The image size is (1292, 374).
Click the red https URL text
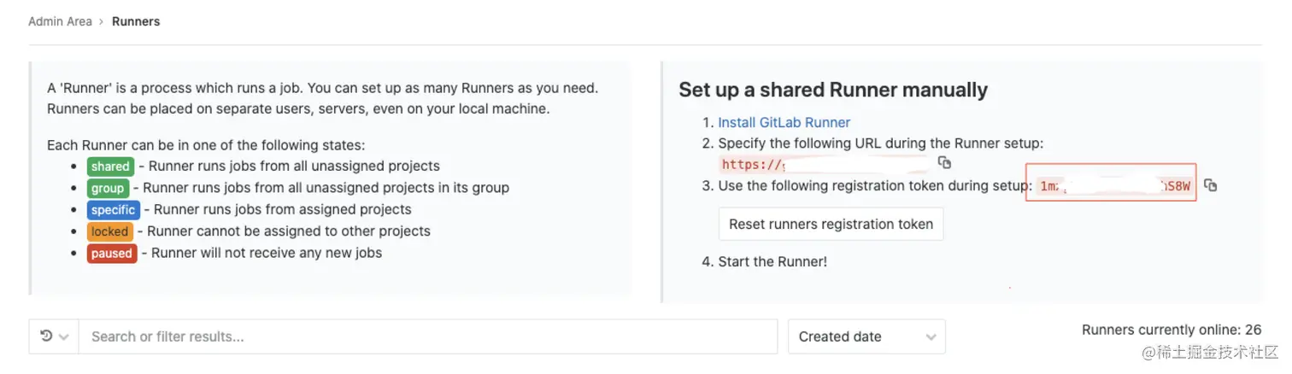point(752,165)
